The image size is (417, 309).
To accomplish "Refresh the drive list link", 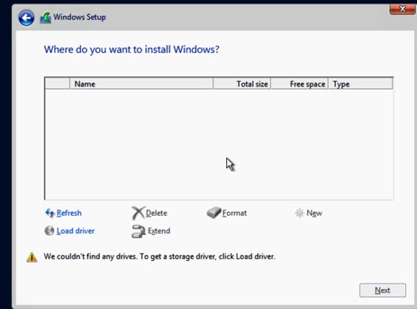I will click(x=69, y=213).
